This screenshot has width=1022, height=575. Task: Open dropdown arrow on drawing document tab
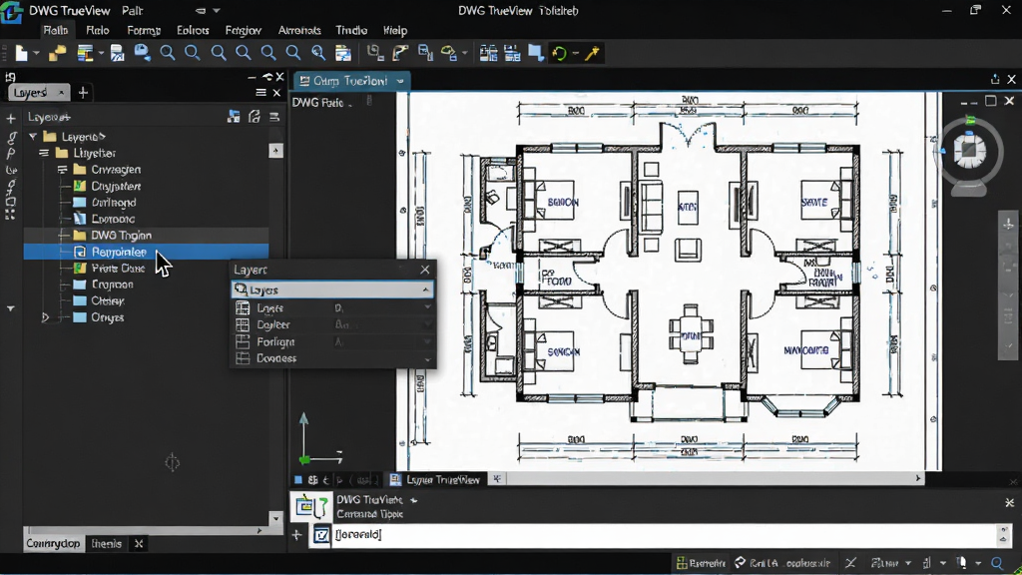[x=400, y=81]
